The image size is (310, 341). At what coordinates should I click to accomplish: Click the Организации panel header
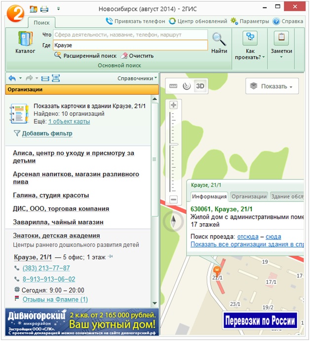tap(82, 90)
